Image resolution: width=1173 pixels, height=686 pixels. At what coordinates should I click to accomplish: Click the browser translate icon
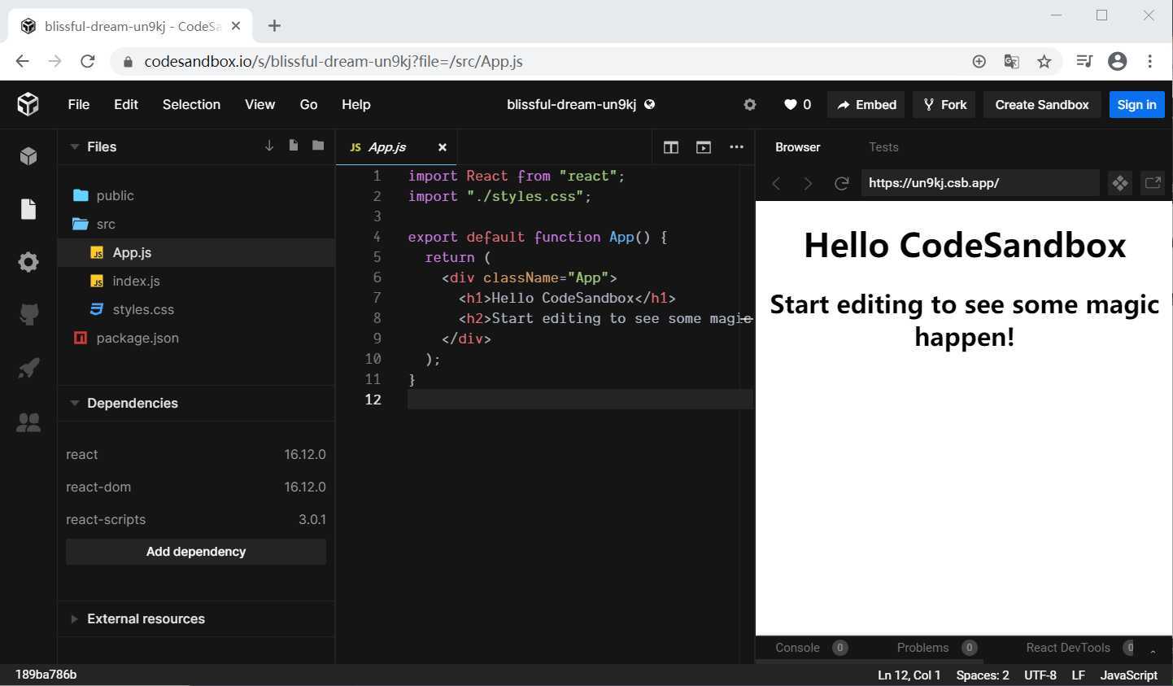[1012, 61]
